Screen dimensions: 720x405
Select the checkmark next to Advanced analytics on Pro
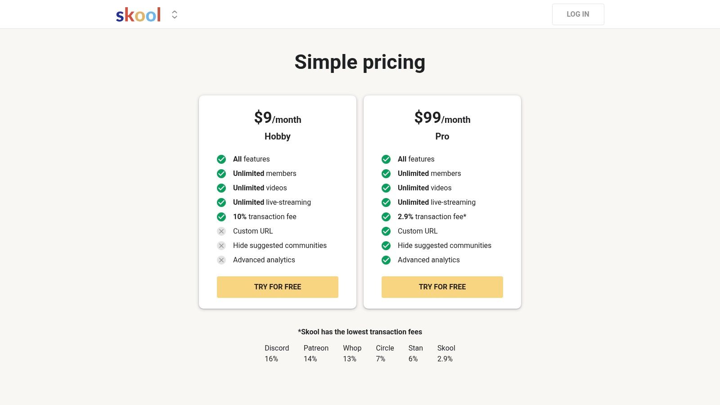(x=386, y=260)
